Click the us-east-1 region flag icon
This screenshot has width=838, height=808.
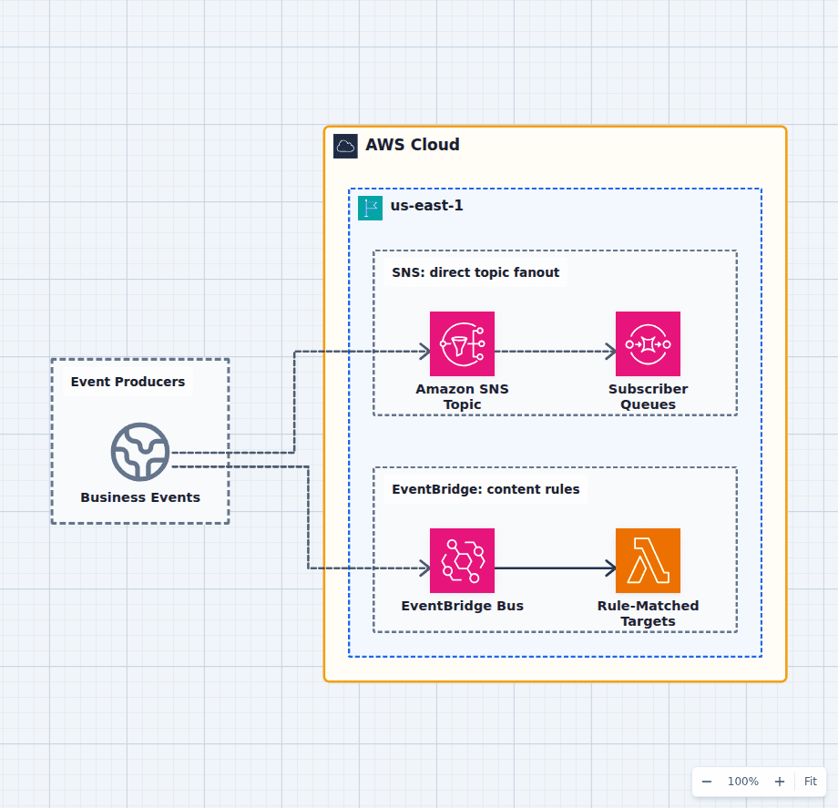pyautogui.click(x=370, y=208)
